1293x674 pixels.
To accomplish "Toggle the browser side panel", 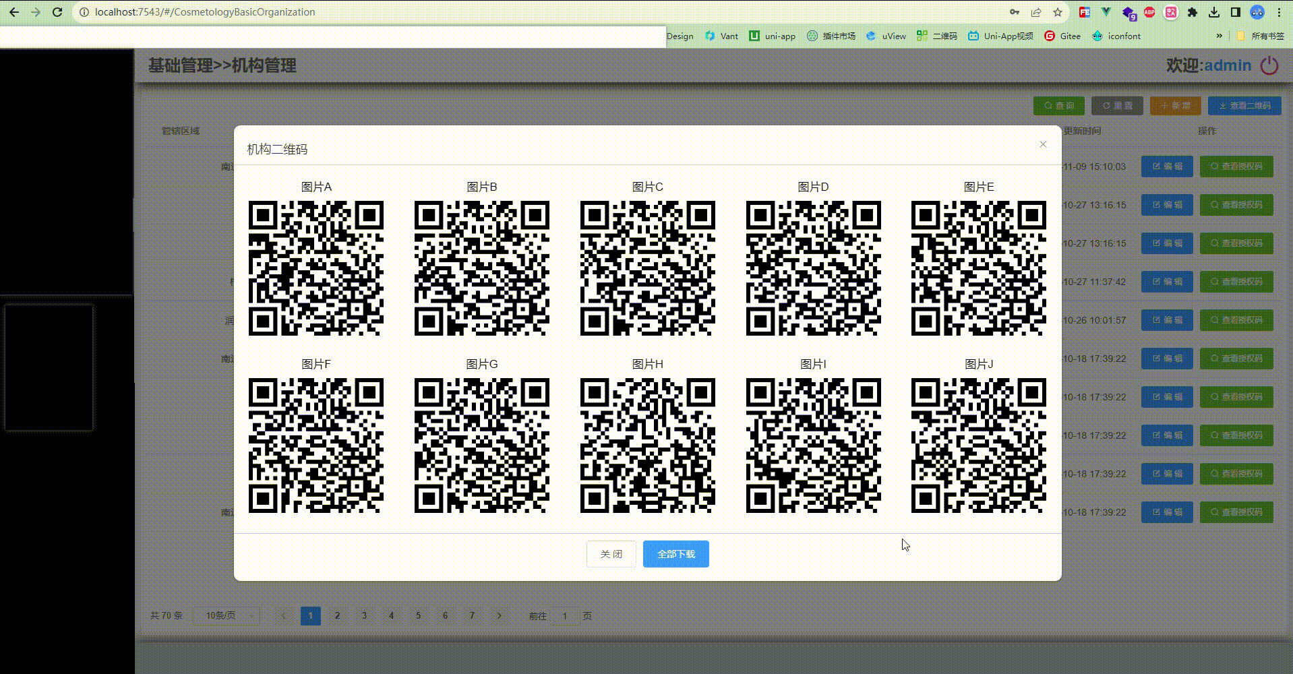I will pos(1236,12).
